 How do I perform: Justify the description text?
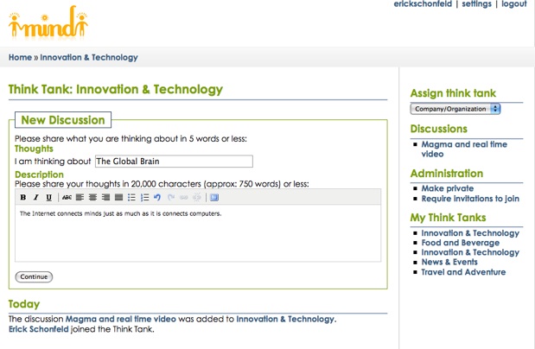[x=118, y=198]
